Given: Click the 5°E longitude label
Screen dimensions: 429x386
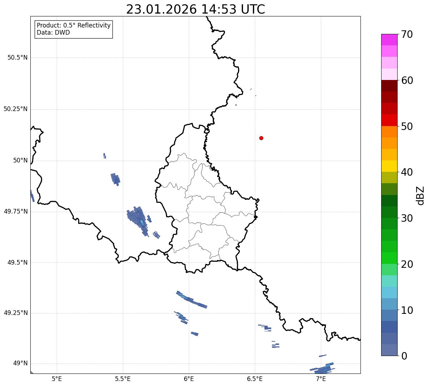Looking at the screenshot, I should [x=57, y=379].
